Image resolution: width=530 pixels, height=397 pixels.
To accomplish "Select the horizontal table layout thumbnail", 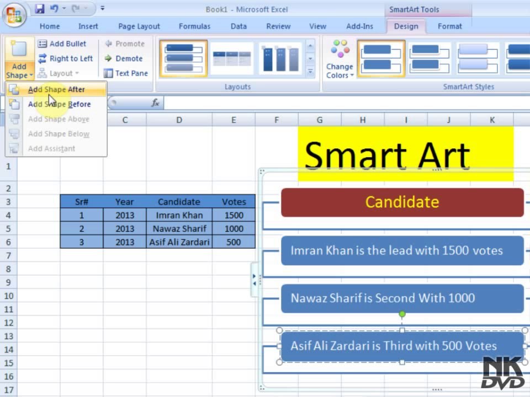I will pyautogui.click(x=231, y=58).
